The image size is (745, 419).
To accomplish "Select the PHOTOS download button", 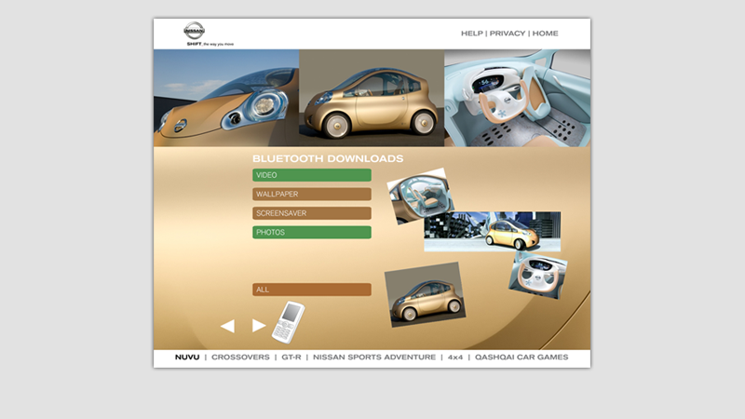I will click(312, 232).
